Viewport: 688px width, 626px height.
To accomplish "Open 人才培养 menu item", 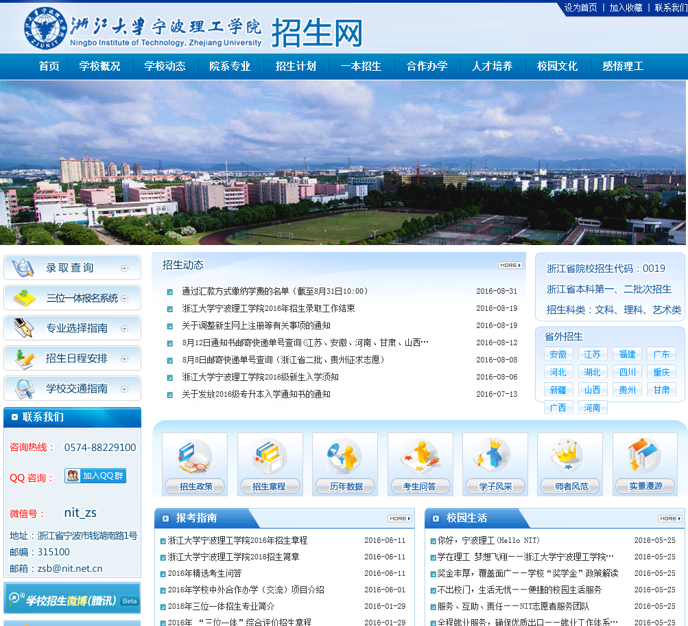I will 492,67.
